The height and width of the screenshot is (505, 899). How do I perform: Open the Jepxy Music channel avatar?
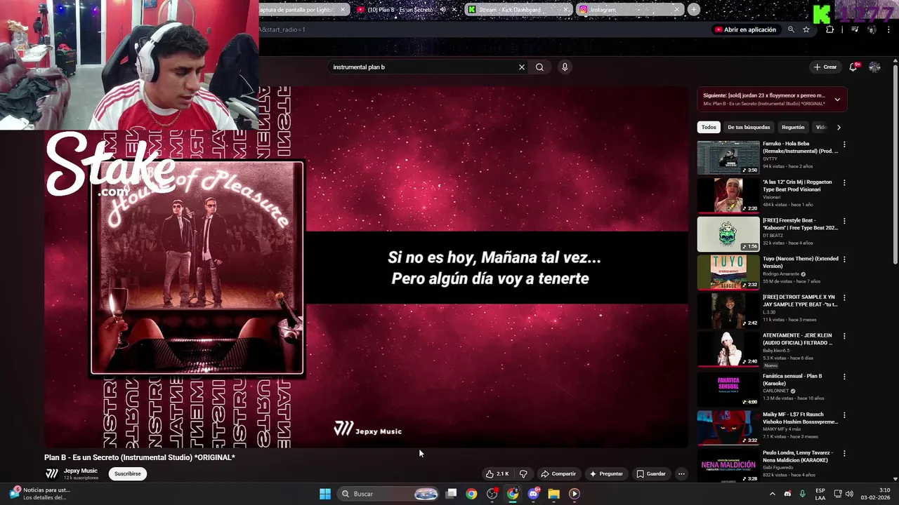tap(51, 473)
